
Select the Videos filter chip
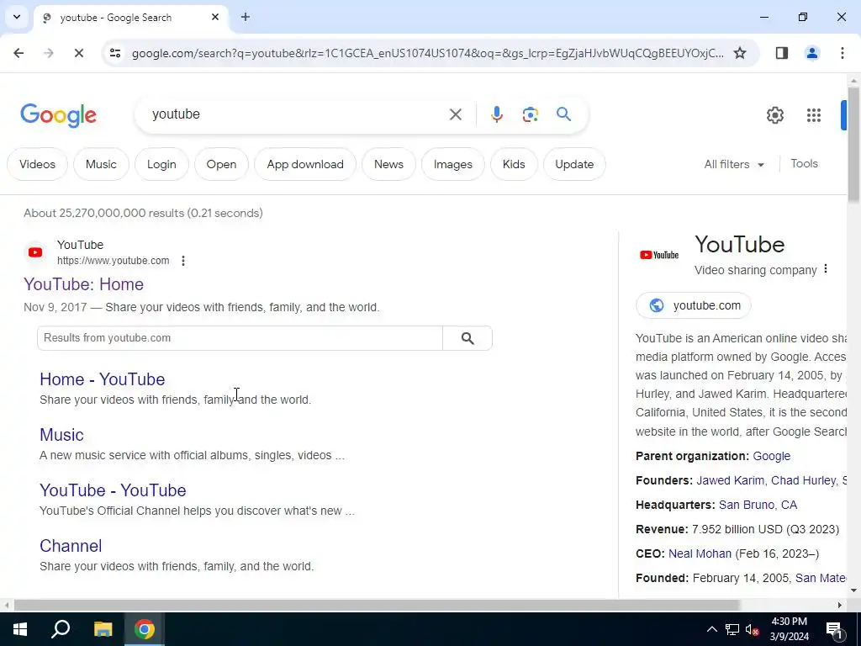37,164
